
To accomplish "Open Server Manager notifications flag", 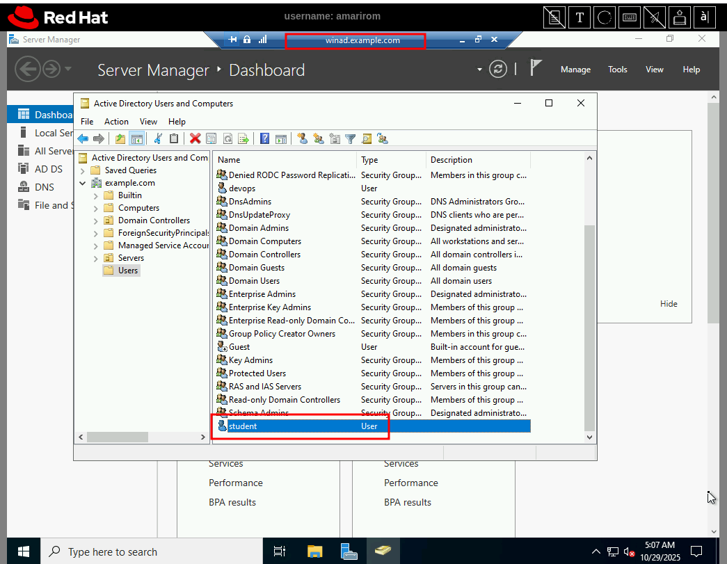I will coord(536,68).
